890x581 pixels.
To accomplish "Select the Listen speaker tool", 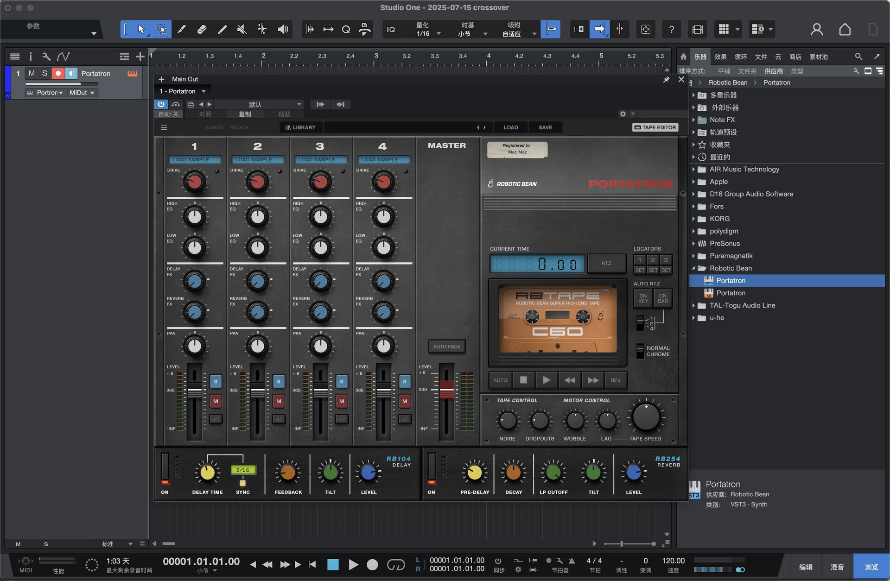I will [283, 30].
